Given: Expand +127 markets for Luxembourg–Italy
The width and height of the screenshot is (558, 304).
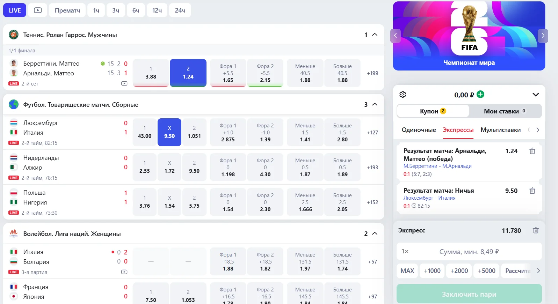Looking at the screenshot, I should (x=372, y=132).
